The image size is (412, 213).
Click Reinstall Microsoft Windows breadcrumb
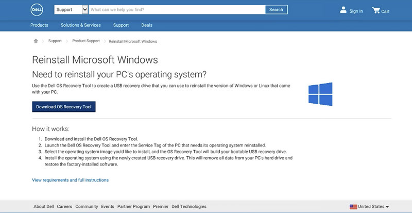tap(133, 41)
